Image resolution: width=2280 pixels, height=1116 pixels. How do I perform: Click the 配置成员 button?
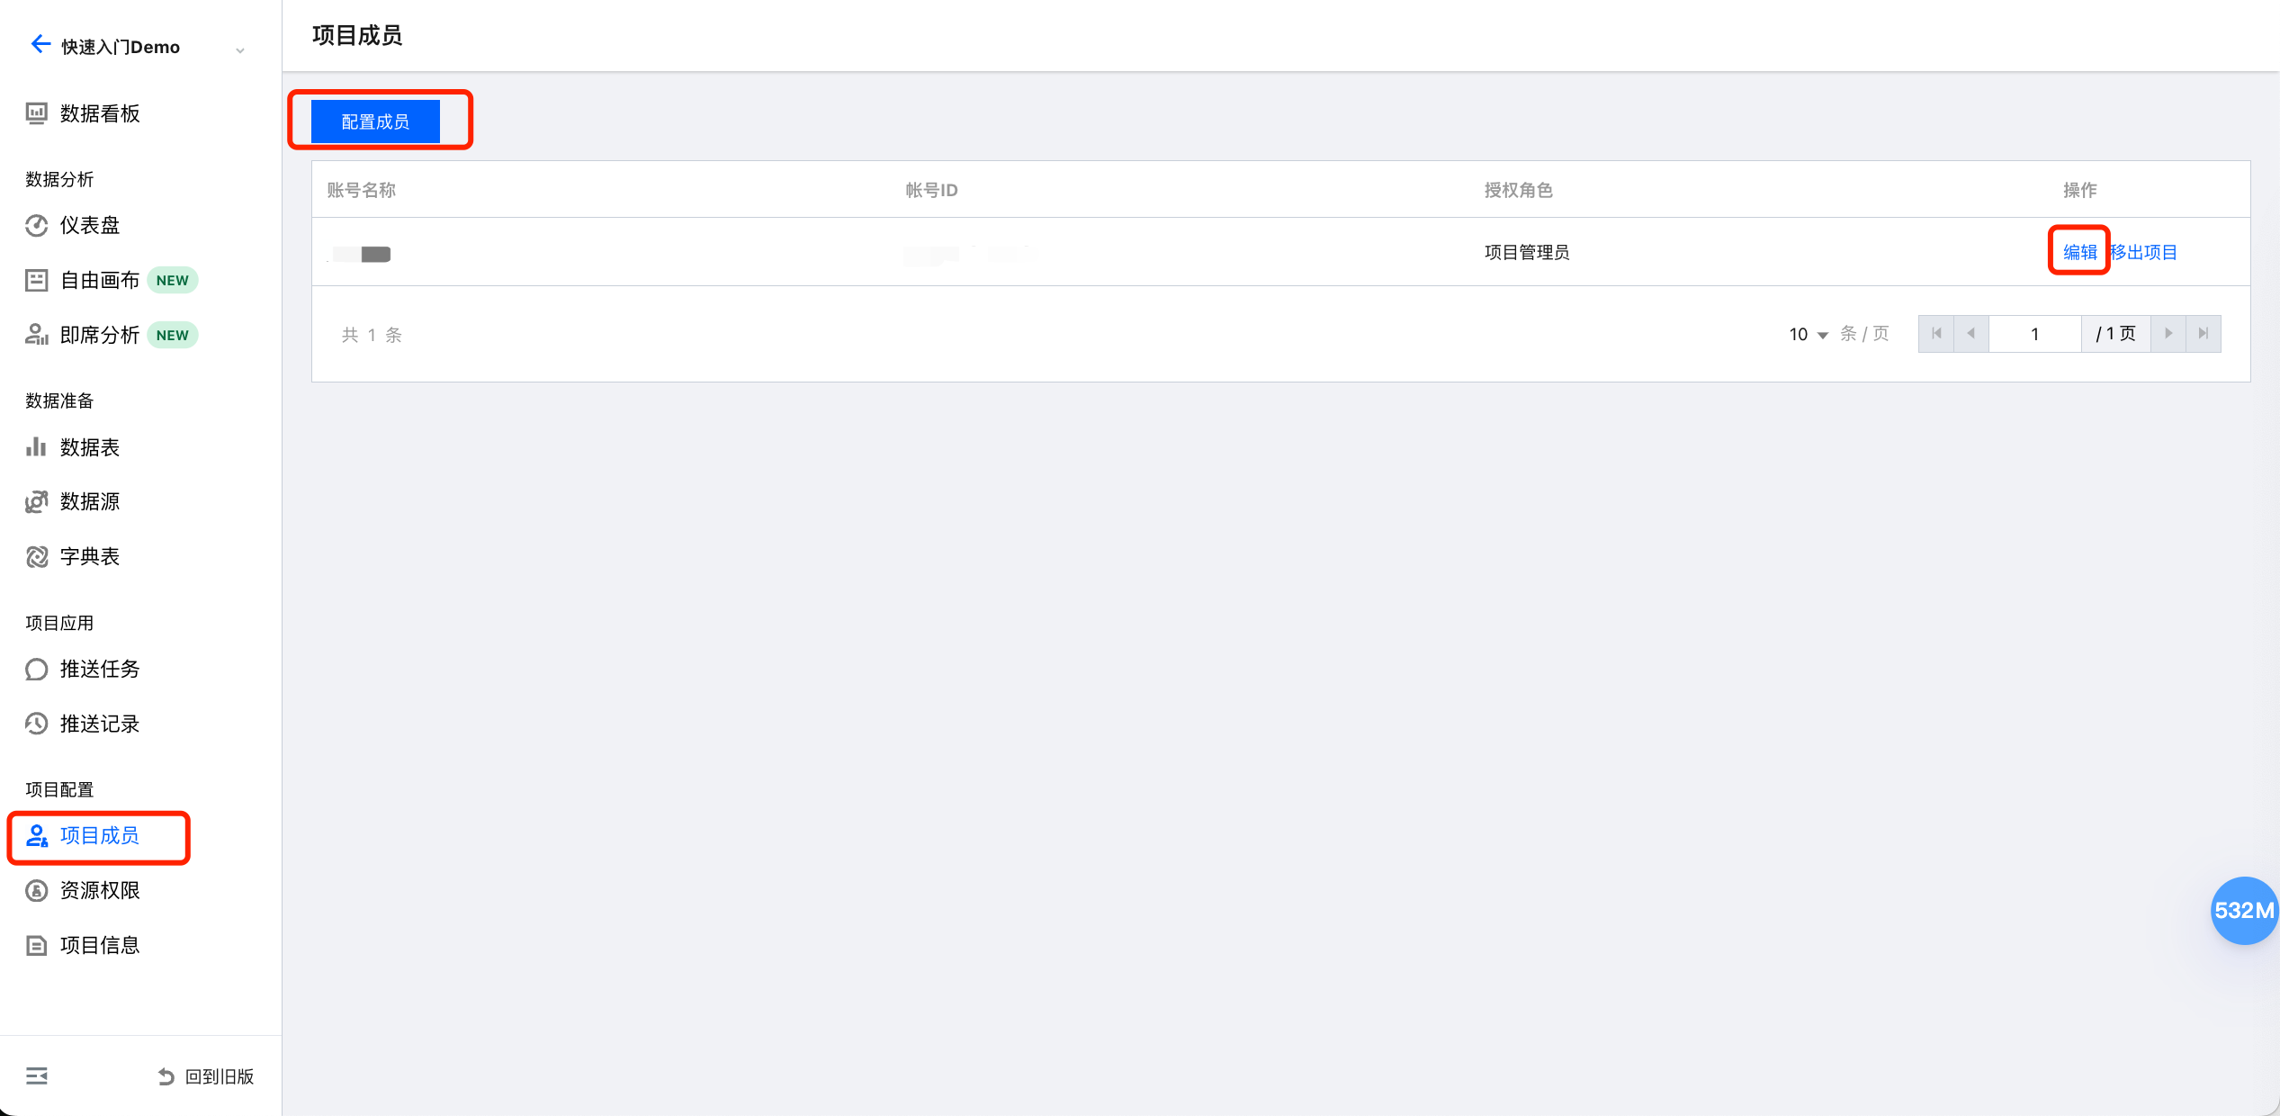coord(375,121)
